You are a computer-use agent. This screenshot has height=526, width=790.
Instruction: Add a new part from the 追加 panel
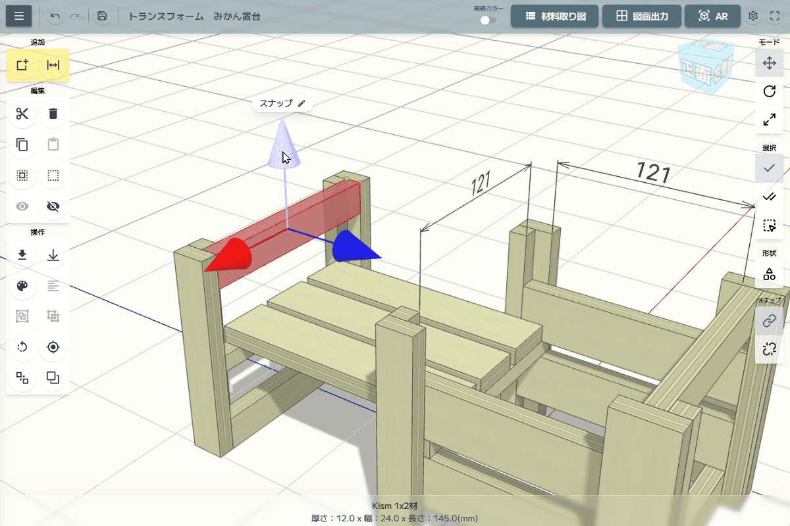pos(22,66)
